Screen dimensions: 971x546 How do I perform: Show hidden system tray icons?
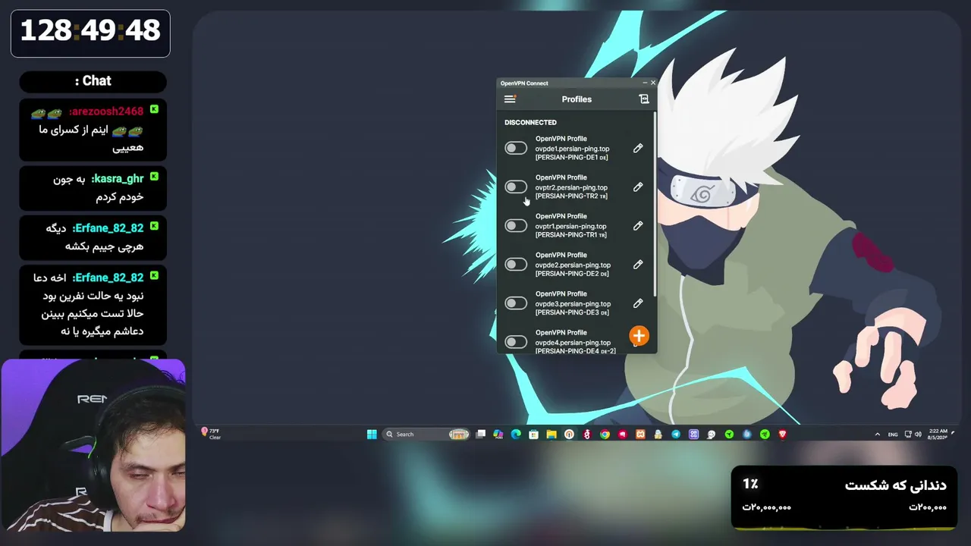coord(878,435)
